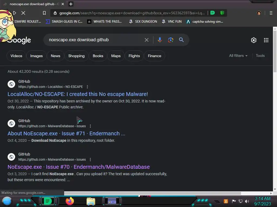The height and width of the screenshot is (207, 277).
Task: Open the SEX DUNGEON bookmark
Action: (143, 22)
